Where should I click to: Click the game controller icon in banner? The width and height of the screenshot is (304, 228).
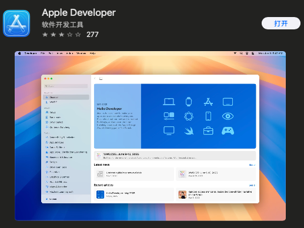click(228, 130)
